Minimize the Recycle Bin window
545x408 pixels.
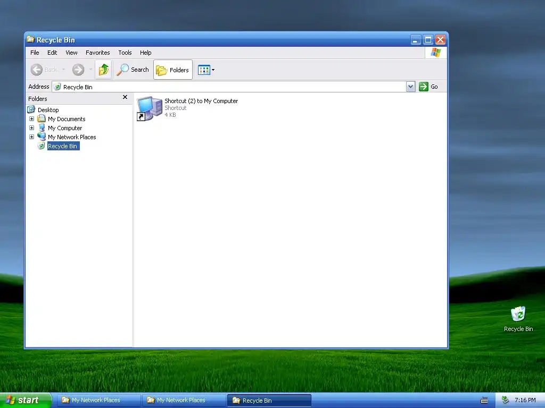tap(415, 40)
